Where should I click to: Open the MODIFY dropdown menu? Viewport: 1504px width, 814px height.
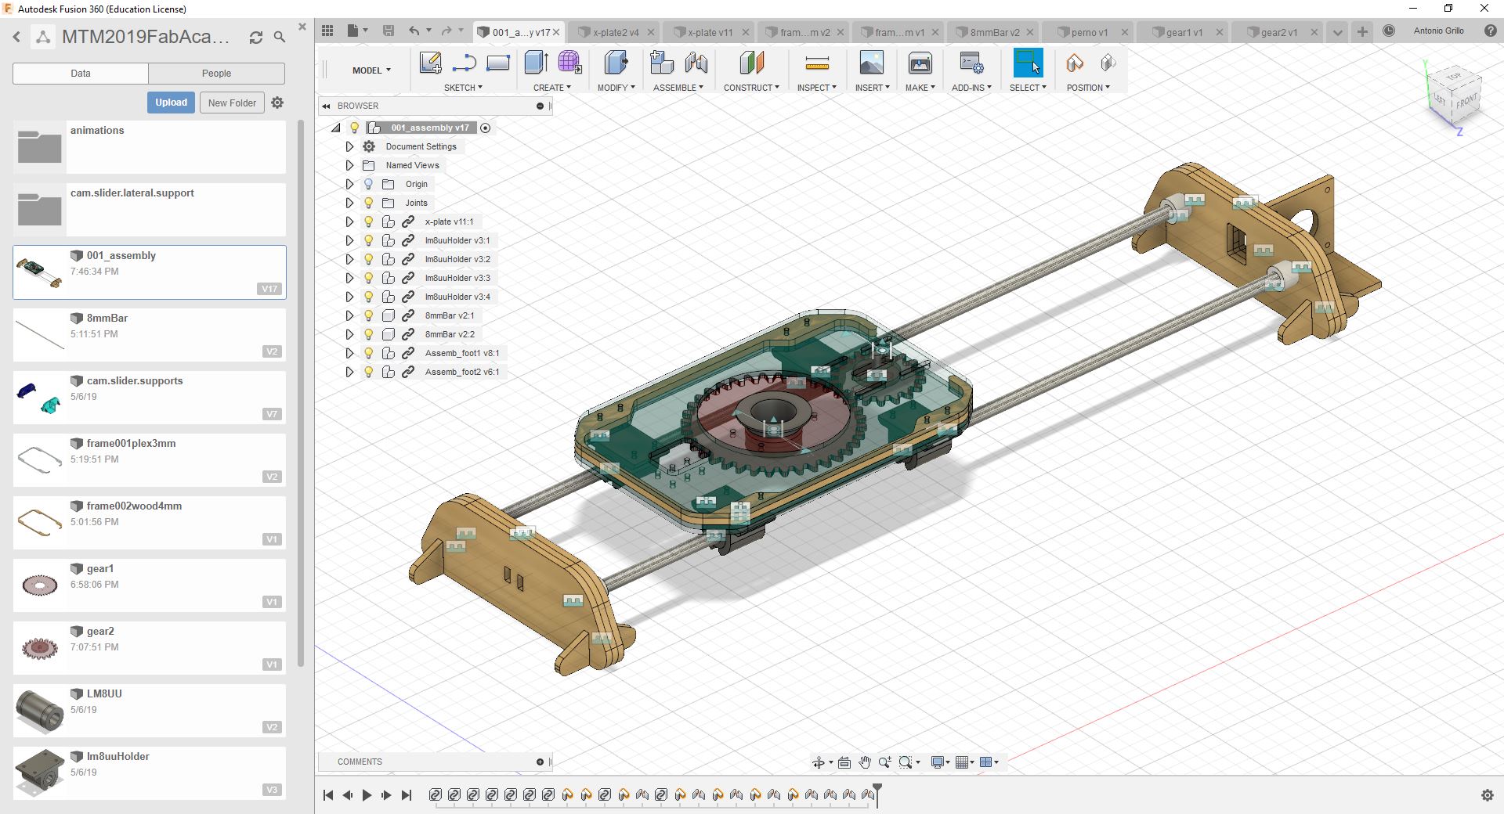[616, 88]
